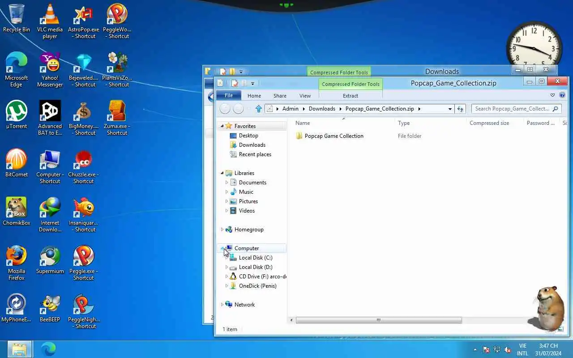
Task: Open Customize Quick Access Toolbar dropdown
Action: 252,83
